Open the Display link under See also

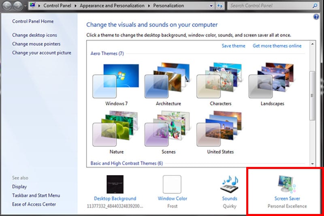pos(19,187)
